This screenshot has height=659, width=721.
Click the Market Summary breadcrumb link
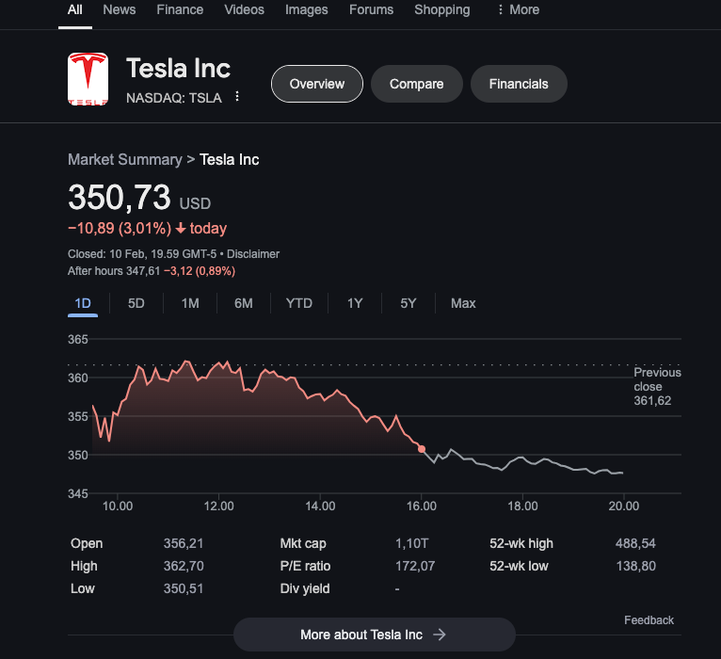point(124,160)
